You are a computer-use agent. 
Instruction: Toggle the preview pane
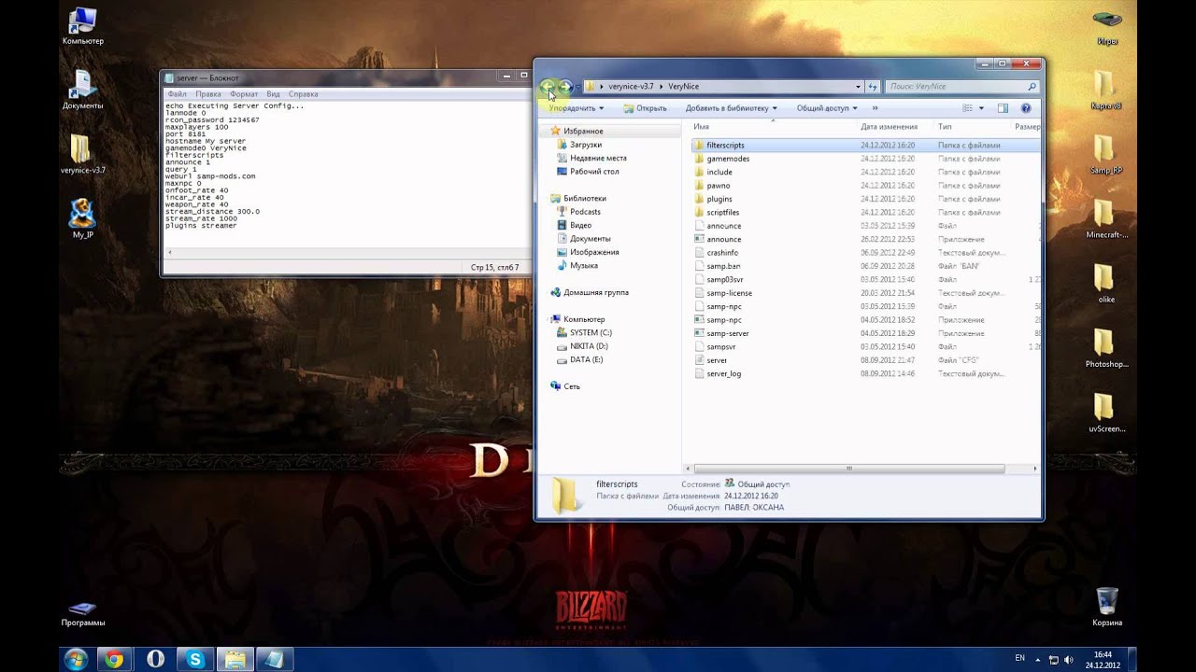1003,108
